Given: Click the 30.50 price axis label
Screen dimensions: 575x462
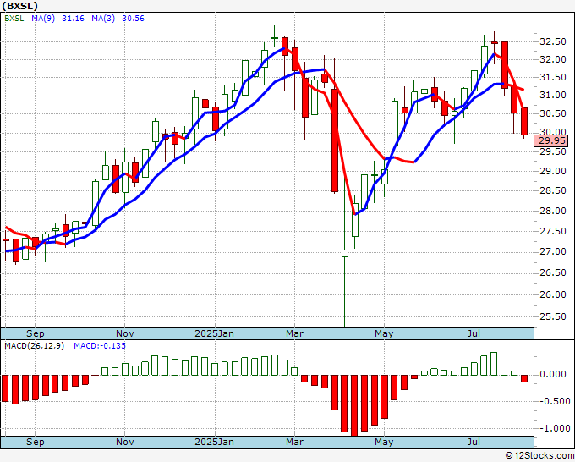Looking at the screenshot, I should [553, 113].
